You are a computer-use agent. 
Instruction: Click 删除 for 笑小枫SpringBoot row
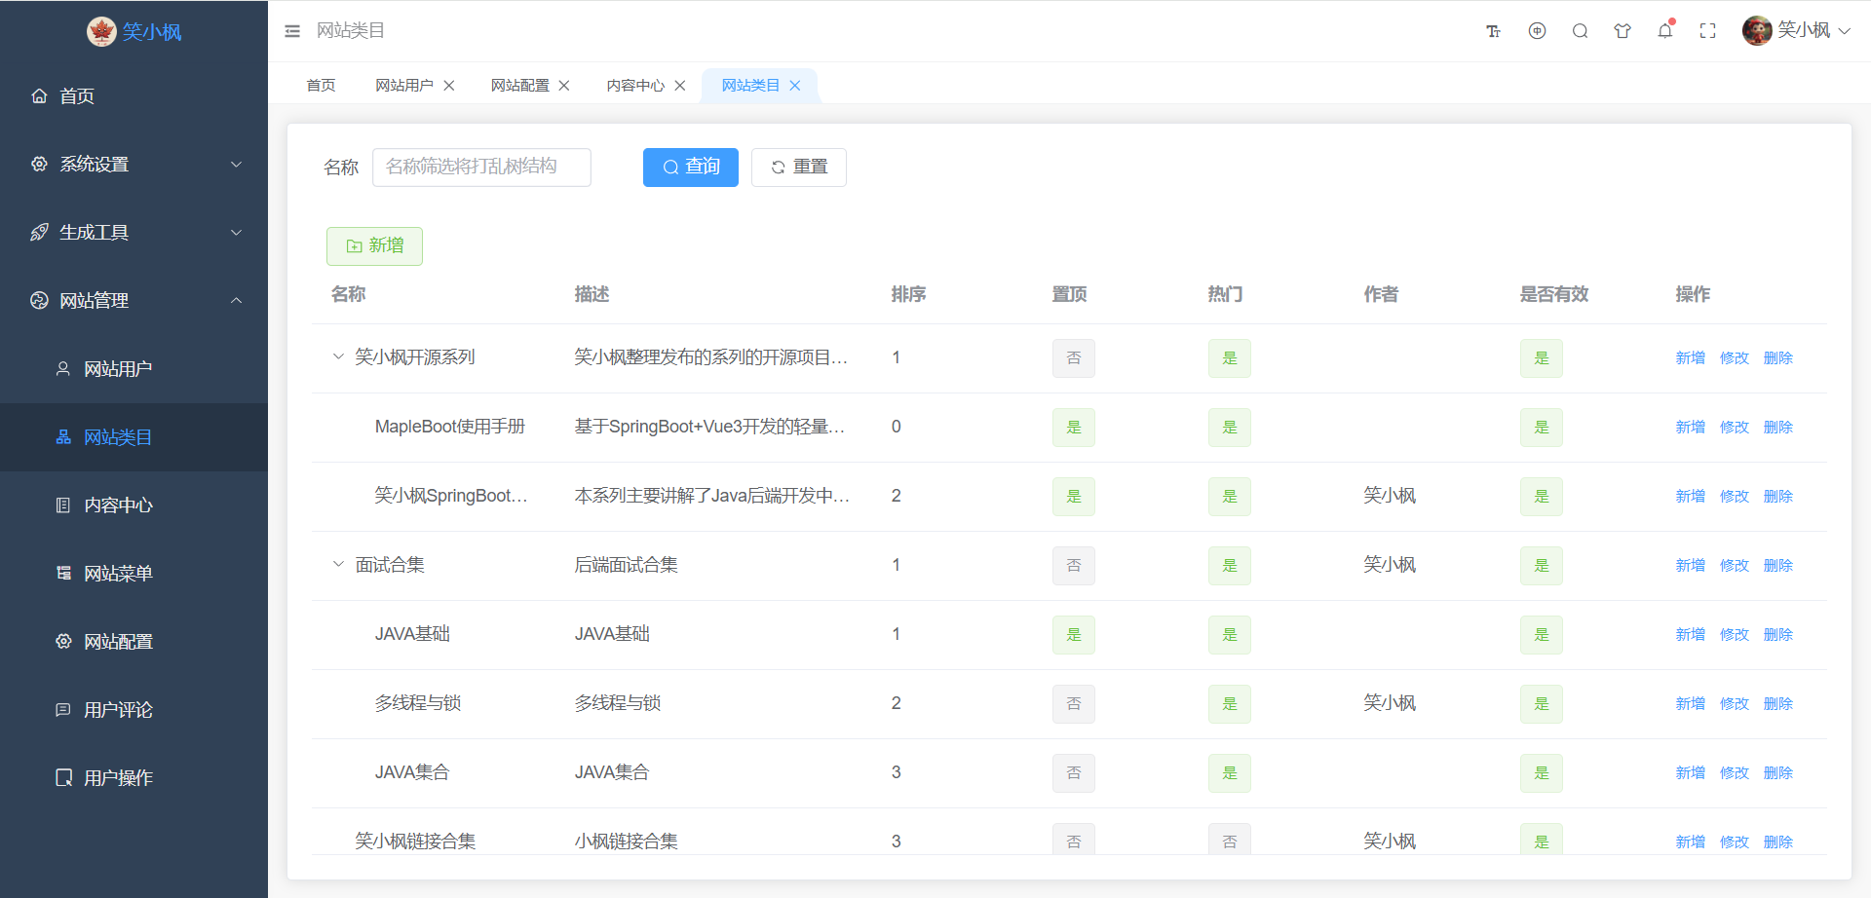pyautogui.click(x=1778, y=496)
